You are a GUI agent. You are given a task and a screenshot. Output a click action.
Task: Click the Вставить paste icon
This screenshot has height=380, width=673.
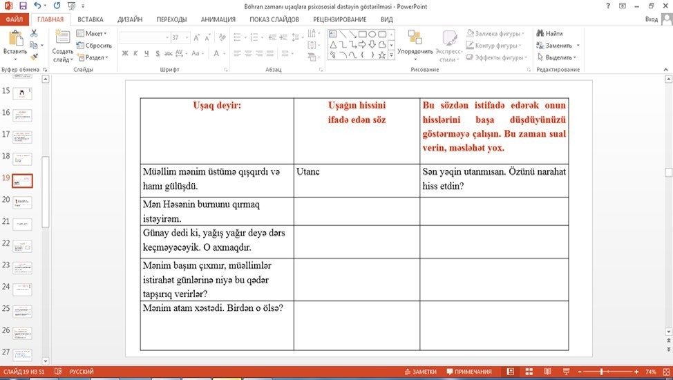pos(15,38)
